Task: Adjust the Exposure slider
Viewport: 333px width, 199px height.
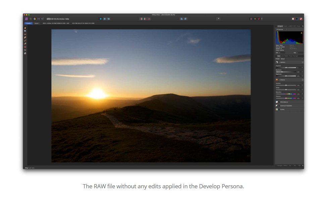Action: coord(286,67)
